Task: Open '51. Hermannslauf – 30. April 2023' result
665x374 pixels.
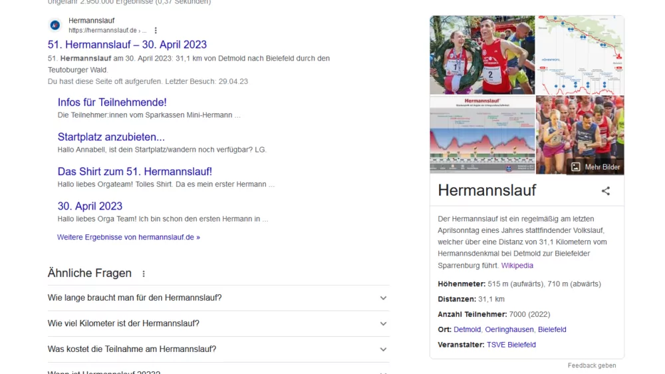Action: pos(127,45)
